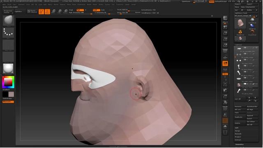Expand the Merge subsection

click(x=238, y=131)
